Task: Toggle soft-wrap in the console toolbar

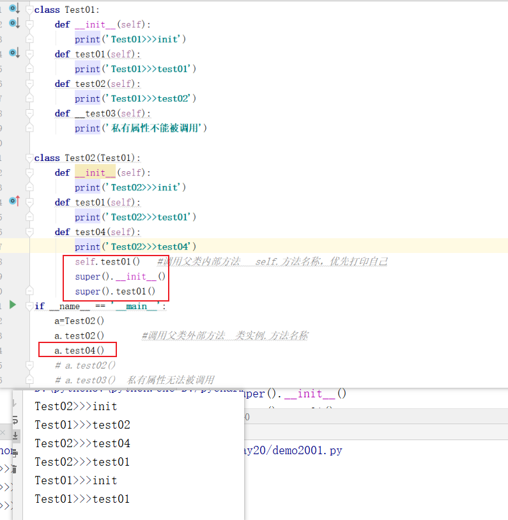Action: pos(15,420)
